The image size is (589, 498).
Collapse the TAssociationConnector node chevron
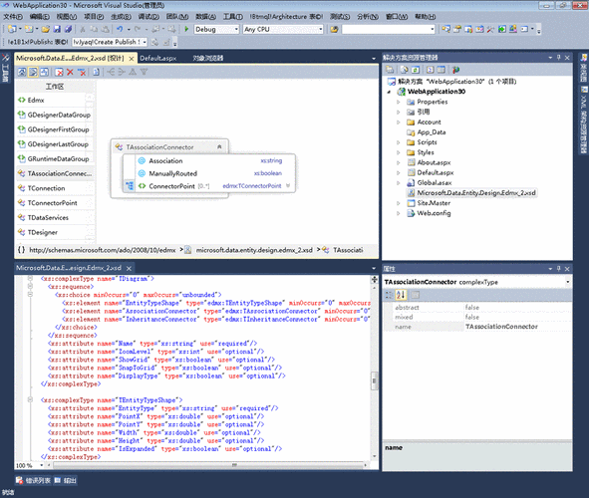[219, 147]
